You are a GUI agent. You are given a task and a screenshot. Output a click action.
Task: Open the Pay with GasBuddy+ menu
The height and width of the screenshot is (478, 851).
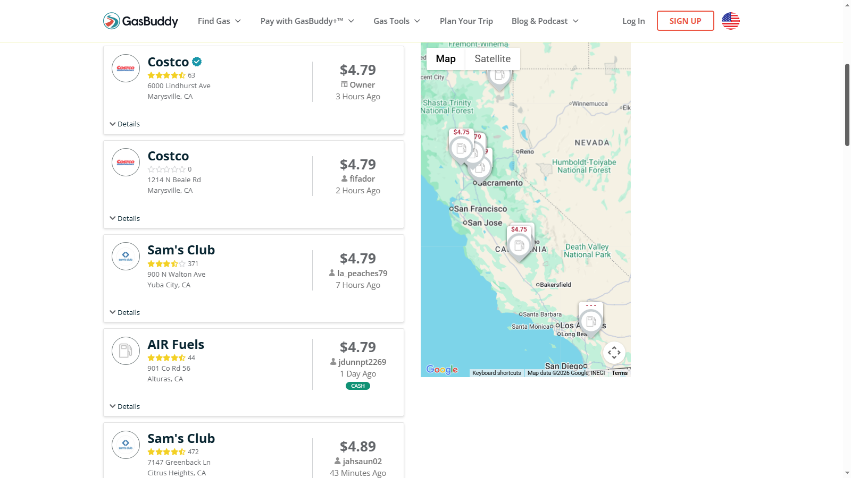[x=307, y=21]
